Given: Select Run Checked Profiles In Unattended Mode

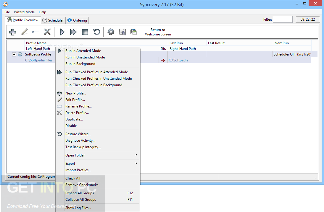Looking at the screenshot, I should point(98,79).
